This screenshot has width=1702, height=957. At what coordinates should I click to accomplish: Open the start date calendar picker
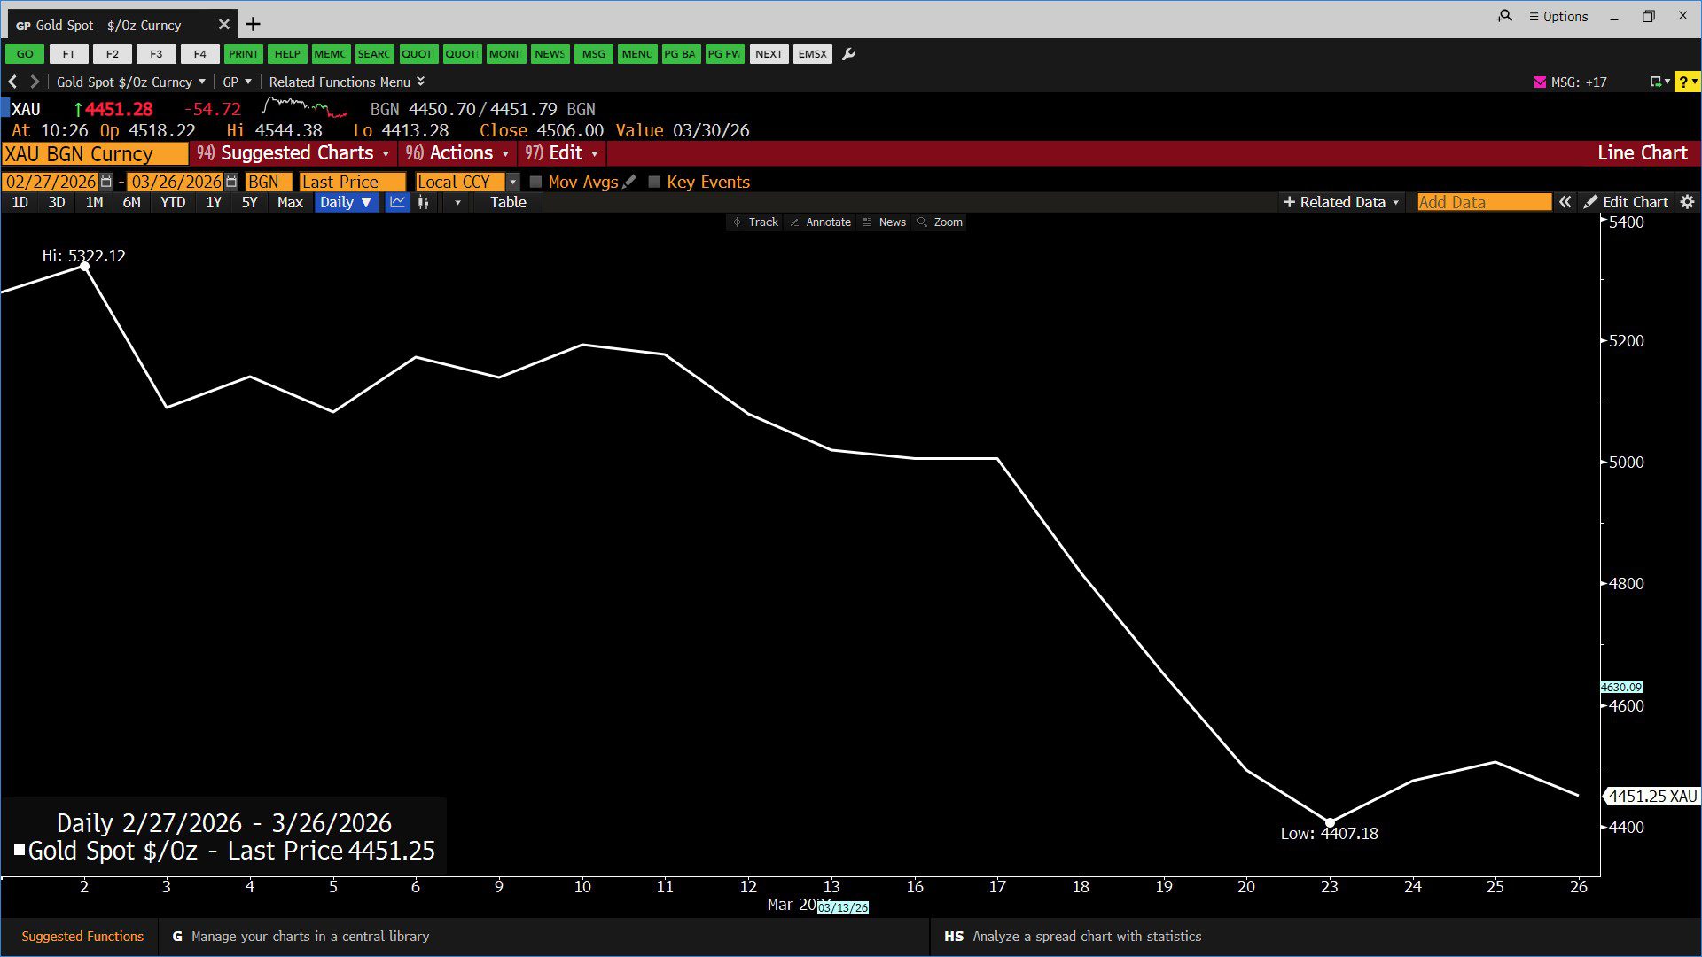pos(106,182)
